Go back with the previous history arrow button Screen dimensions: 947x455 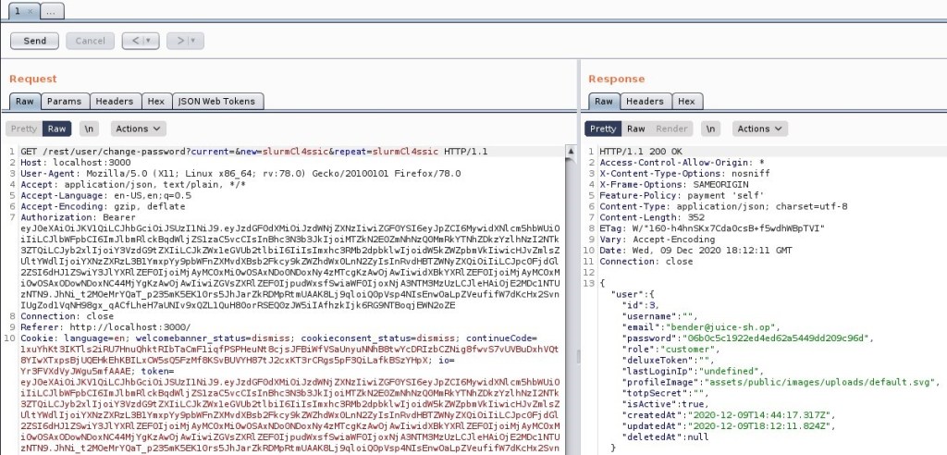[x=135, y=41]
